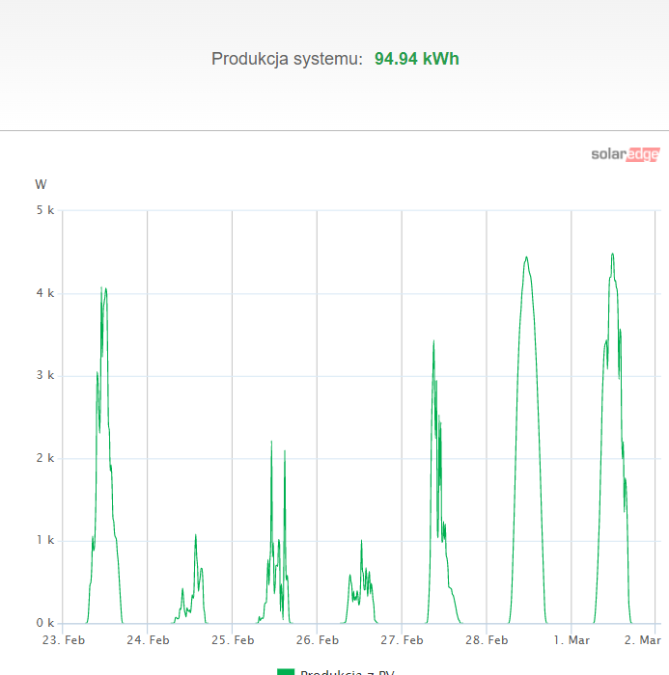Image resolution: width=669 pixels, height=675 pixels.
Task: Click the 26. Feb date label
Action: click(x=317, y=639)
